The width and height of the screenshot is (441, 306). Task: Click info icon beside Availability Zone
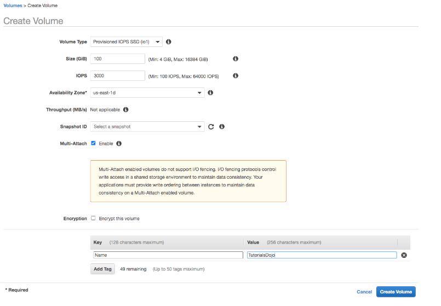click(x=210, y=93)
